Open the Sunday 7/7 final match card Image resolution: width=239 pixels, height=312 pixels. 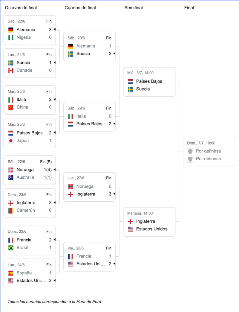point(209,151)
